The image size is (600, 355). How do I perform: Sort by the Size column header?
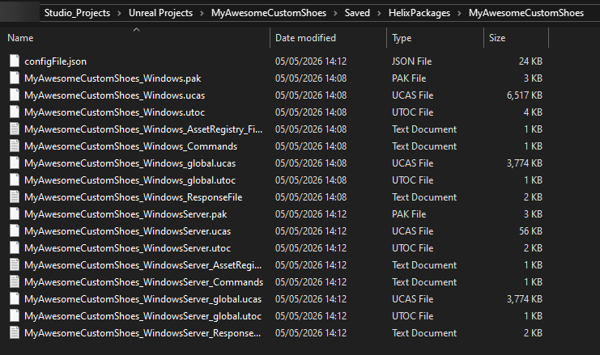(x=517, y=38)
